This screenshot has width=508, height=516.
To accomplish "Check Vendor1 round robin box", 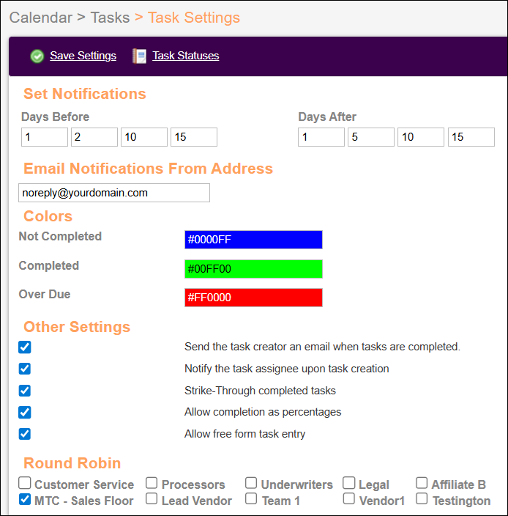I will pos(349,498).
